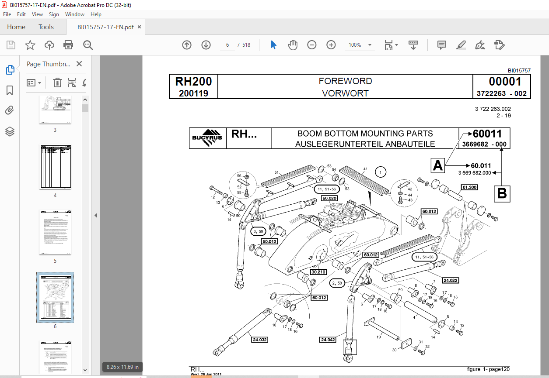This screenshot has width=549, height=378.
Task: Click the part label 60.020 in diagram
Action: tap(329, 198)
